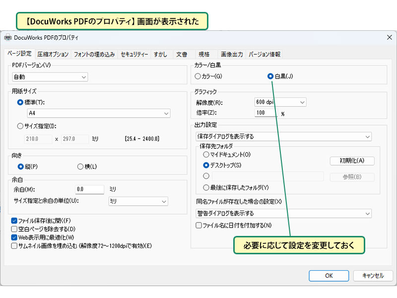The height and width of the screenshot is (298, 397).
Task: Click the printer icon in title bar
Action: [8, 38]
